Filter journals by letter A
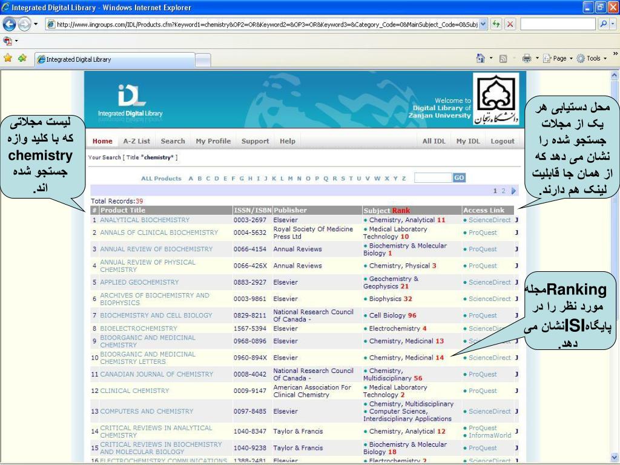620x465 pixels. click(191, 179)
